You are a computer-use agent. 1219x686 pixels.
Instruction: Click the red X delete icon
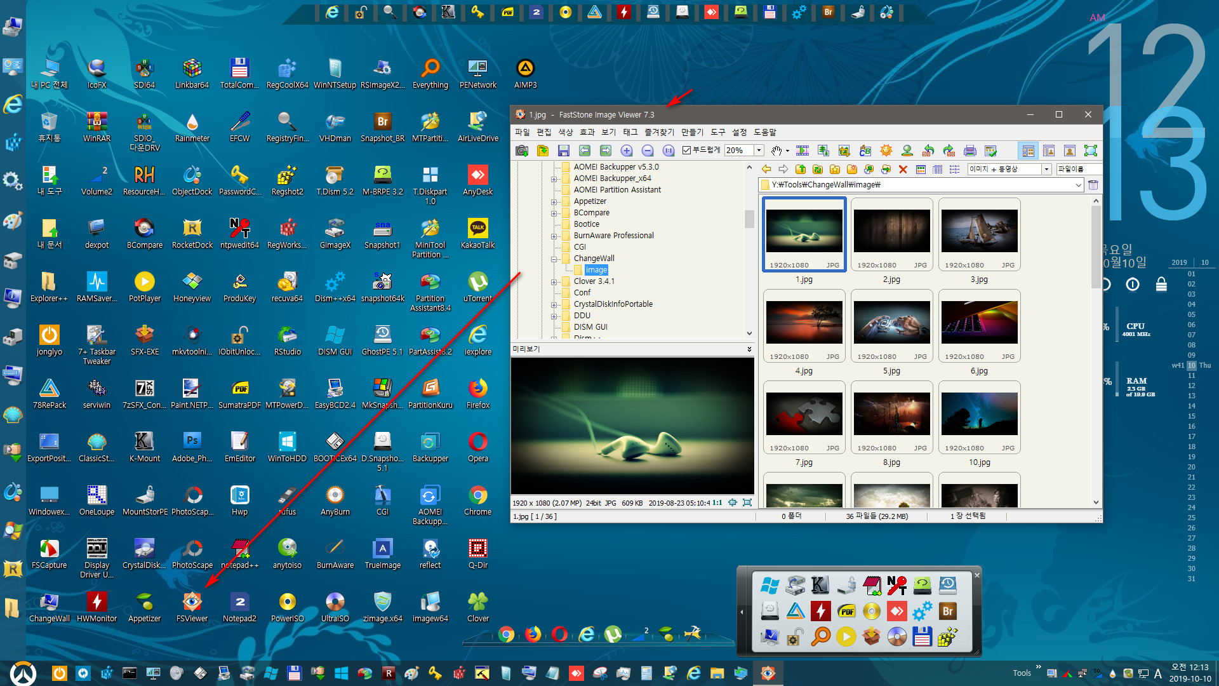903,169
